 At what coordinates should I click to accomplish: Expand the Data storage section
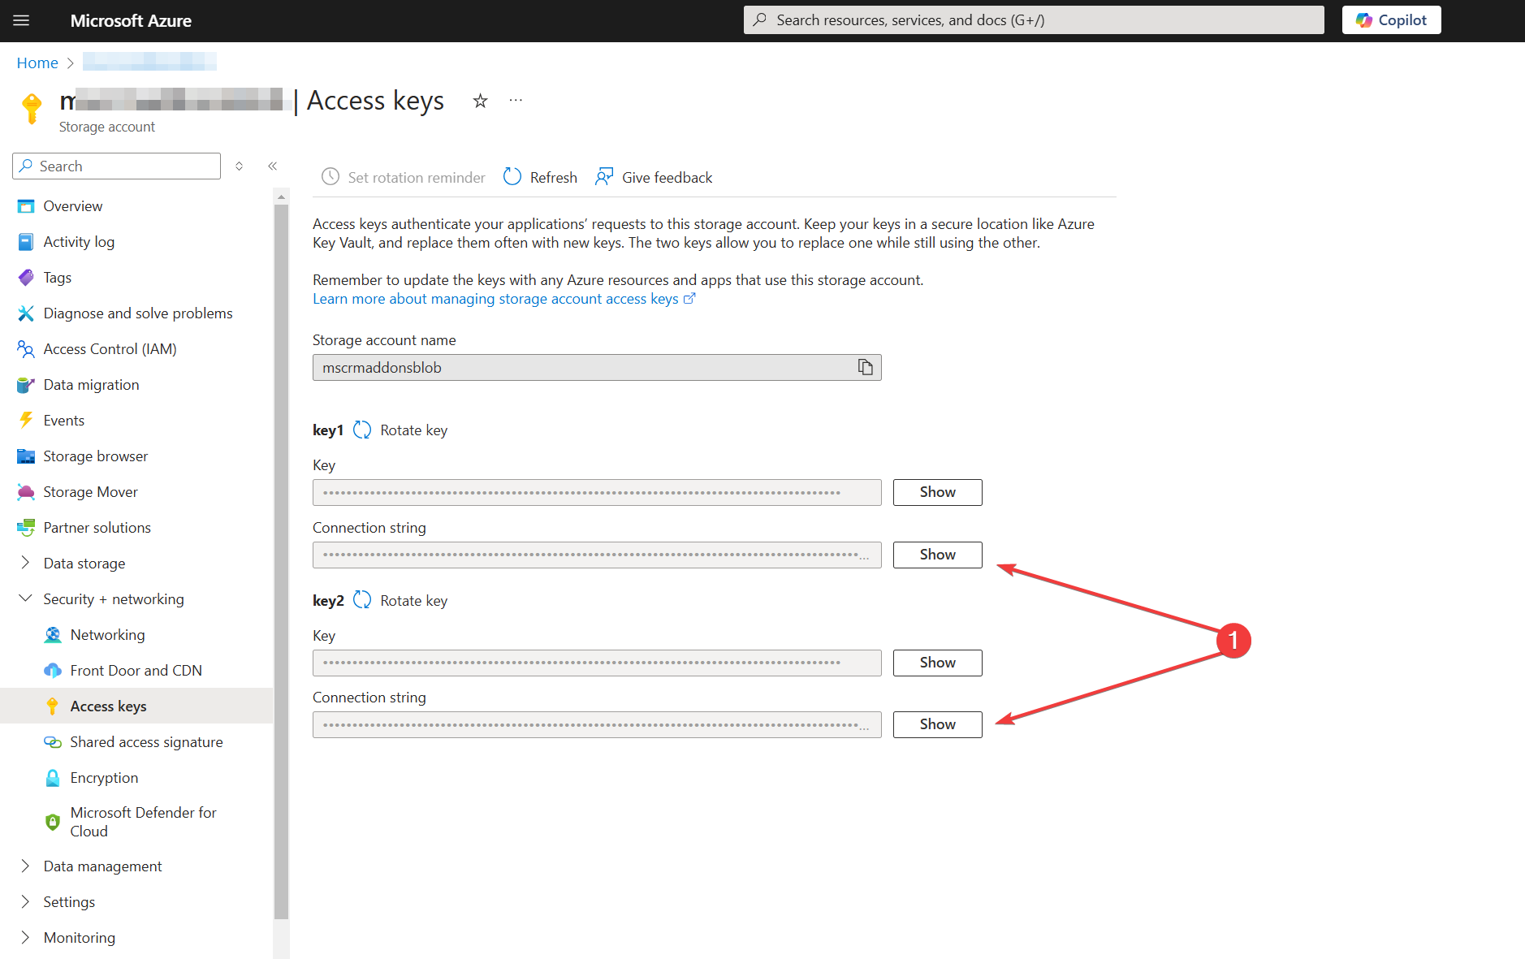point(25,563)
